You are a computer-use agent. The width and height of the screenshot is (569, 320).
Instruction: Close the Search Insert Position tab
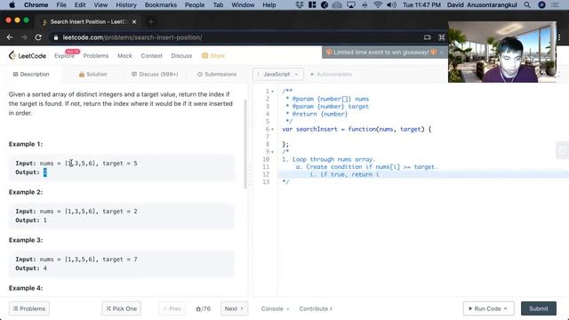(x=134, y=21)
